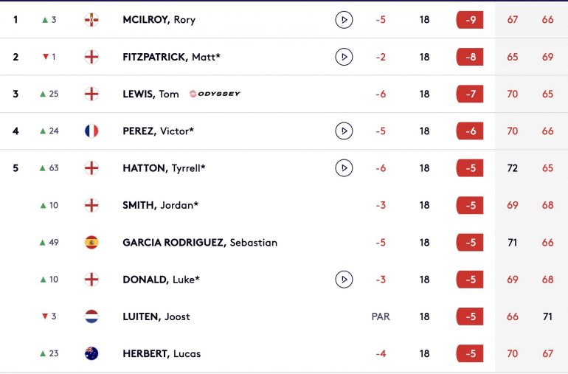
Task: Open the Odyssey sponsor logo by Tom Lewis
Action: pos(215,94)
